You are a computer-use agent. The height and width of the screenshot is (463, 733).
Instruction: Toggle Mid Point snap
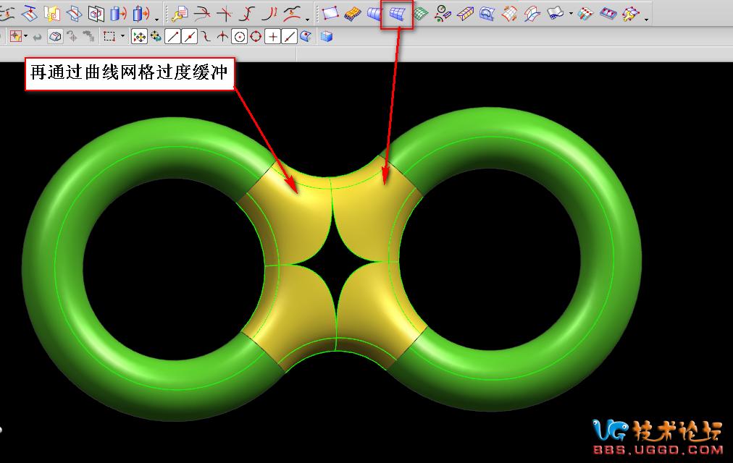pyautogui.click(x=189, y=36)
